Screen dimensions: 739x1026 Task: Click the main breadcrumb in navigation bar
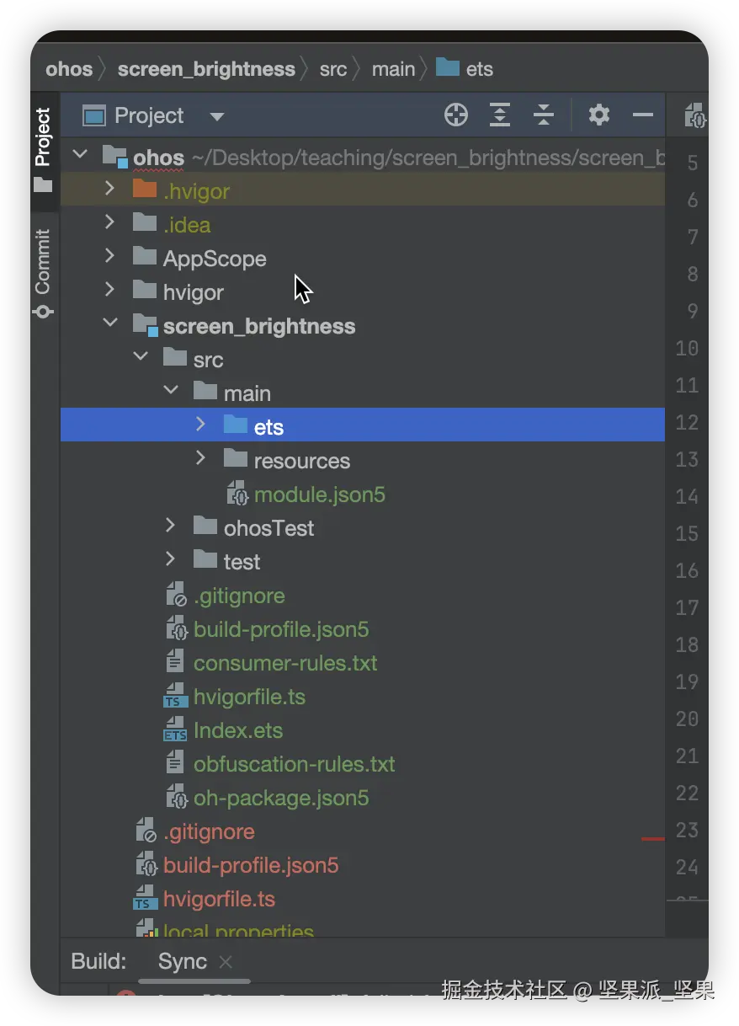[393, 69]
